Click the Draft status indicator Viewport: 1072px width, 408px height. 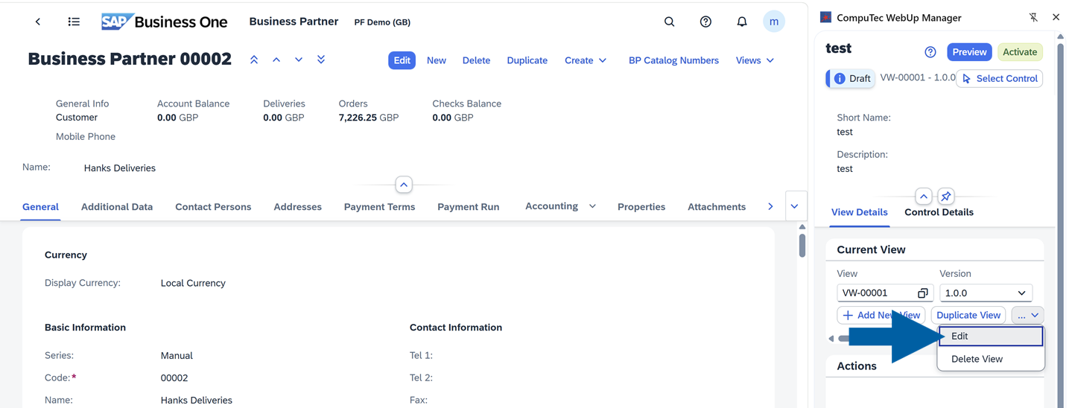tap(851, 78)
